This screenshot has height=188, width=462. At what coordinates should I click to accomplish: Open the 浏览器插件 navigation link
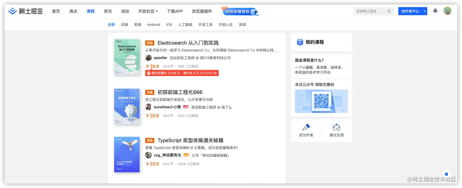(202, 11)
